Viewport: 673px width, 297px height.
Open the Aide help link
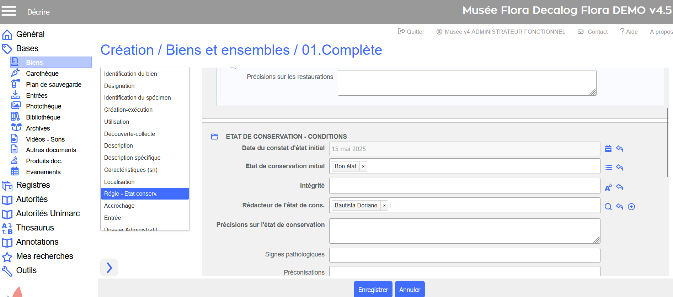tap(629, 32)
